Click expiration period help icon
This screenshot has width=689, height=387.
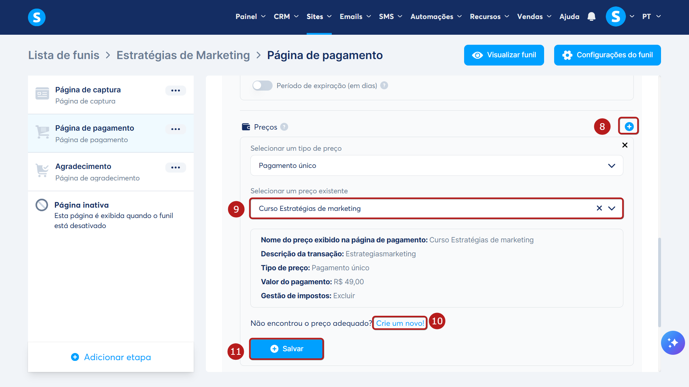click(x=384, y=86)
